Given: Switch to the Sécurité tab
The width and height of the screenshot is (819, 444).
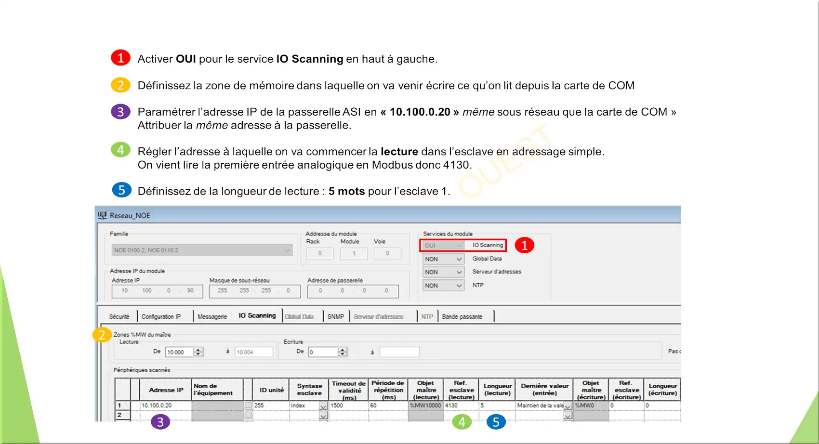Looking at the screenshot, I should pyautogui.click(x=119, y=316).
